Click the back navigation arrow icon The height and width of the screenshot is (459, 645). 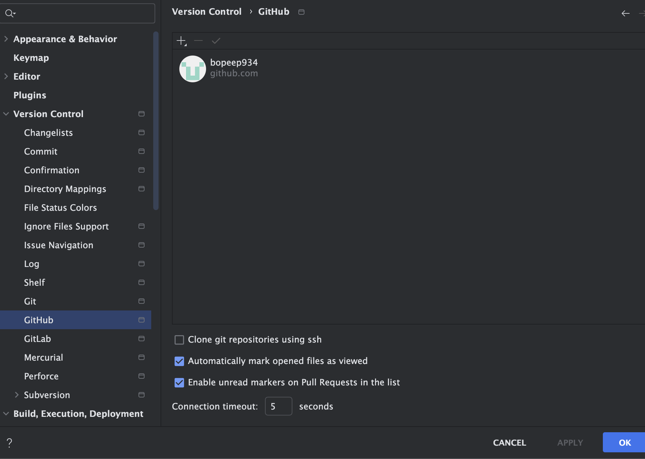pyautogui.click(x=625, y=13)
